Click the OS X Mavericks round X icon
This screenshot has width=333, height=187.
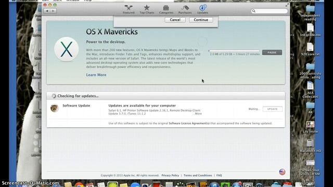point(66,49)
